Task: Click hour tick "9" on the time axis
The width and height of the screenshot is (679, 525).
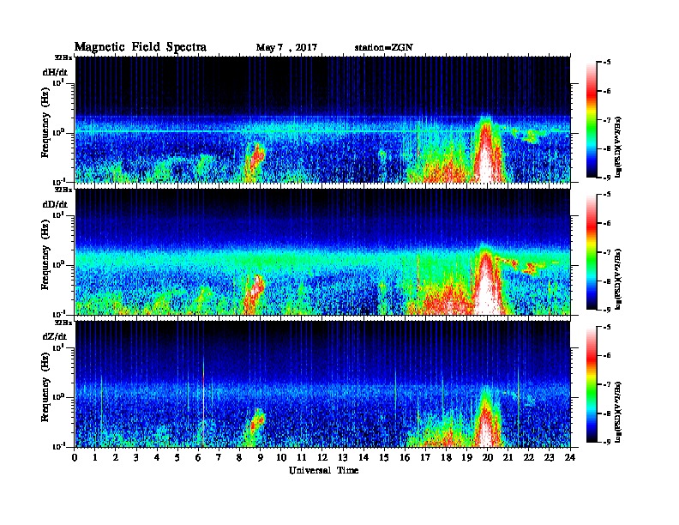Action: tap(261, 458)
